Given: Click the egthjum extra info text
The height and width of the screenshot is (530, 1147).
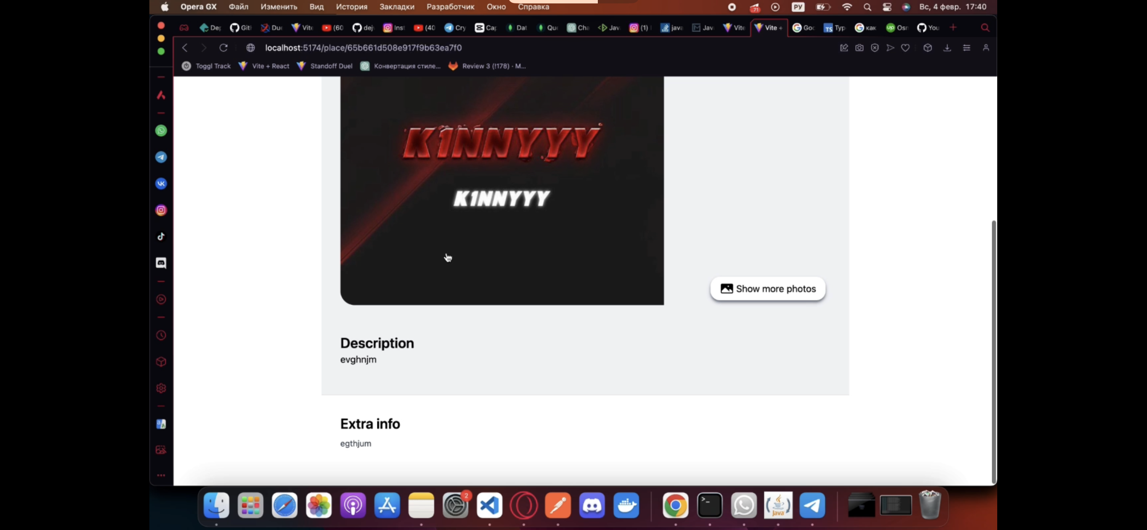Looking at the screenshot, I should pyautogui.click(x=356, y=444).
